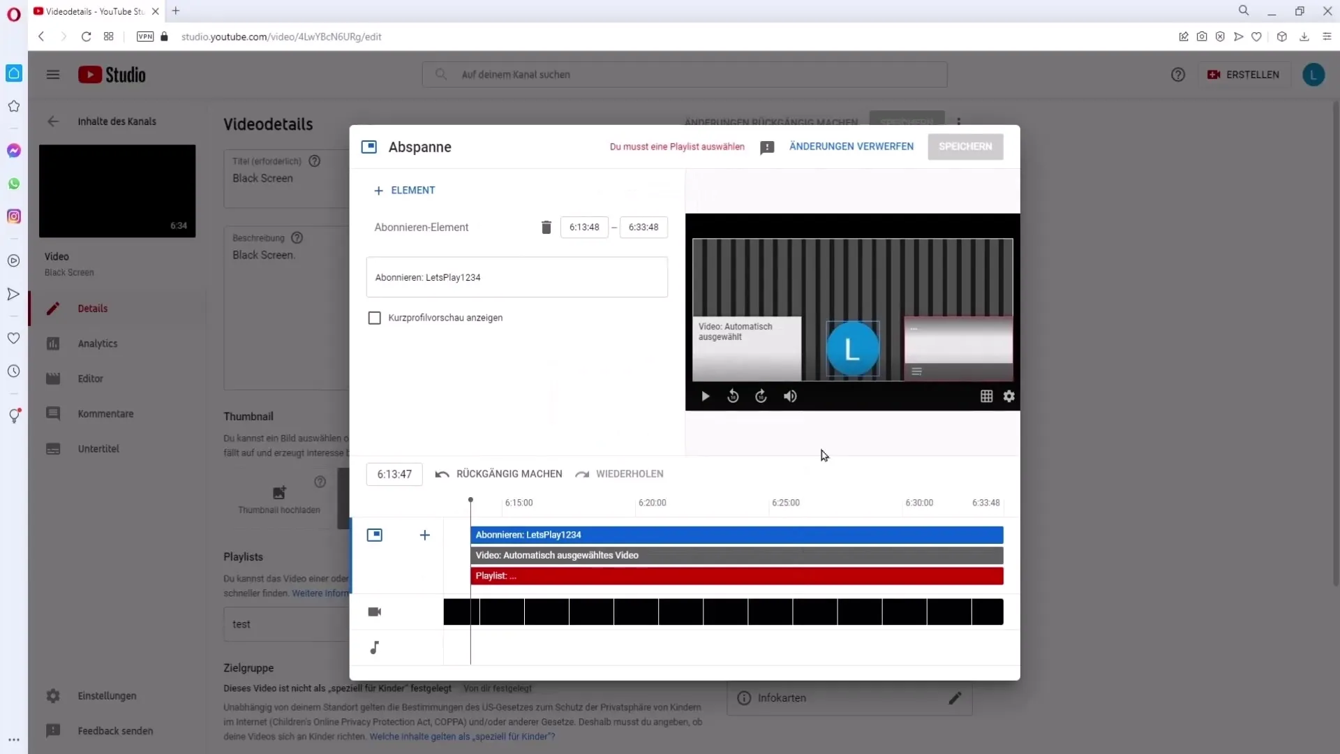
Task: Open Inhalte des Kanals navigation menu
Action: pyautogui.click(x=118, y=121)
